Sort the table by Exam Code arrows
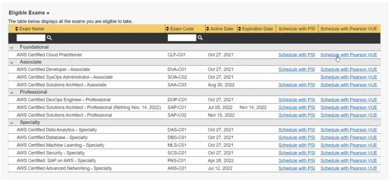This screenshot has height=180, width=389. tap(167, 29)
